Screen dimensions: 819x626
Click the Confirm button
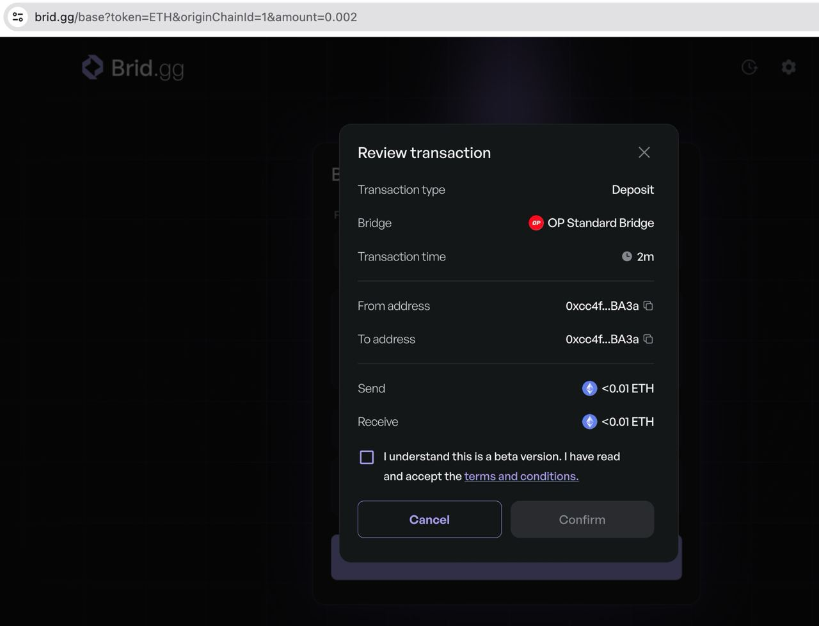click(x=582, y=519)
